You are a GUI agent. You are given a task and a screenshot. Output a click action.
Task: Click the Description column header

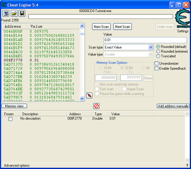[30, 114]
